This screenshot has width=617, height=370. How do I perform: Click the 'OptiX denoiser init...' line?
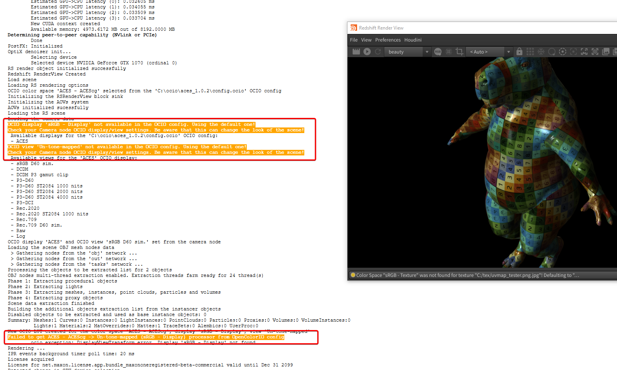[x=39, y=52]
